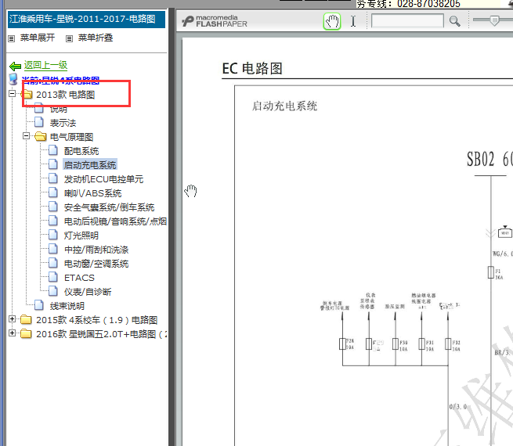Open the 启动充电系统 page
Image resolution: width=513 pixels, height=446 pixels.
(90, 165)
